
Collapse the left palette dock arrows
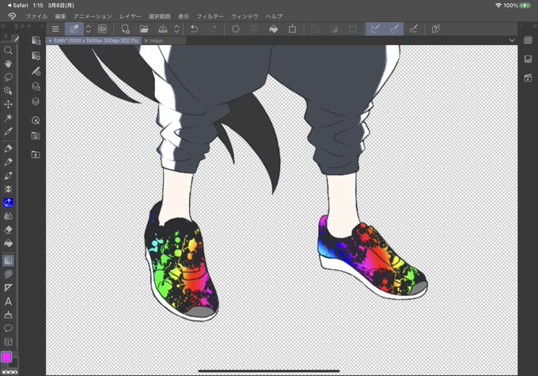click(3, 26)
